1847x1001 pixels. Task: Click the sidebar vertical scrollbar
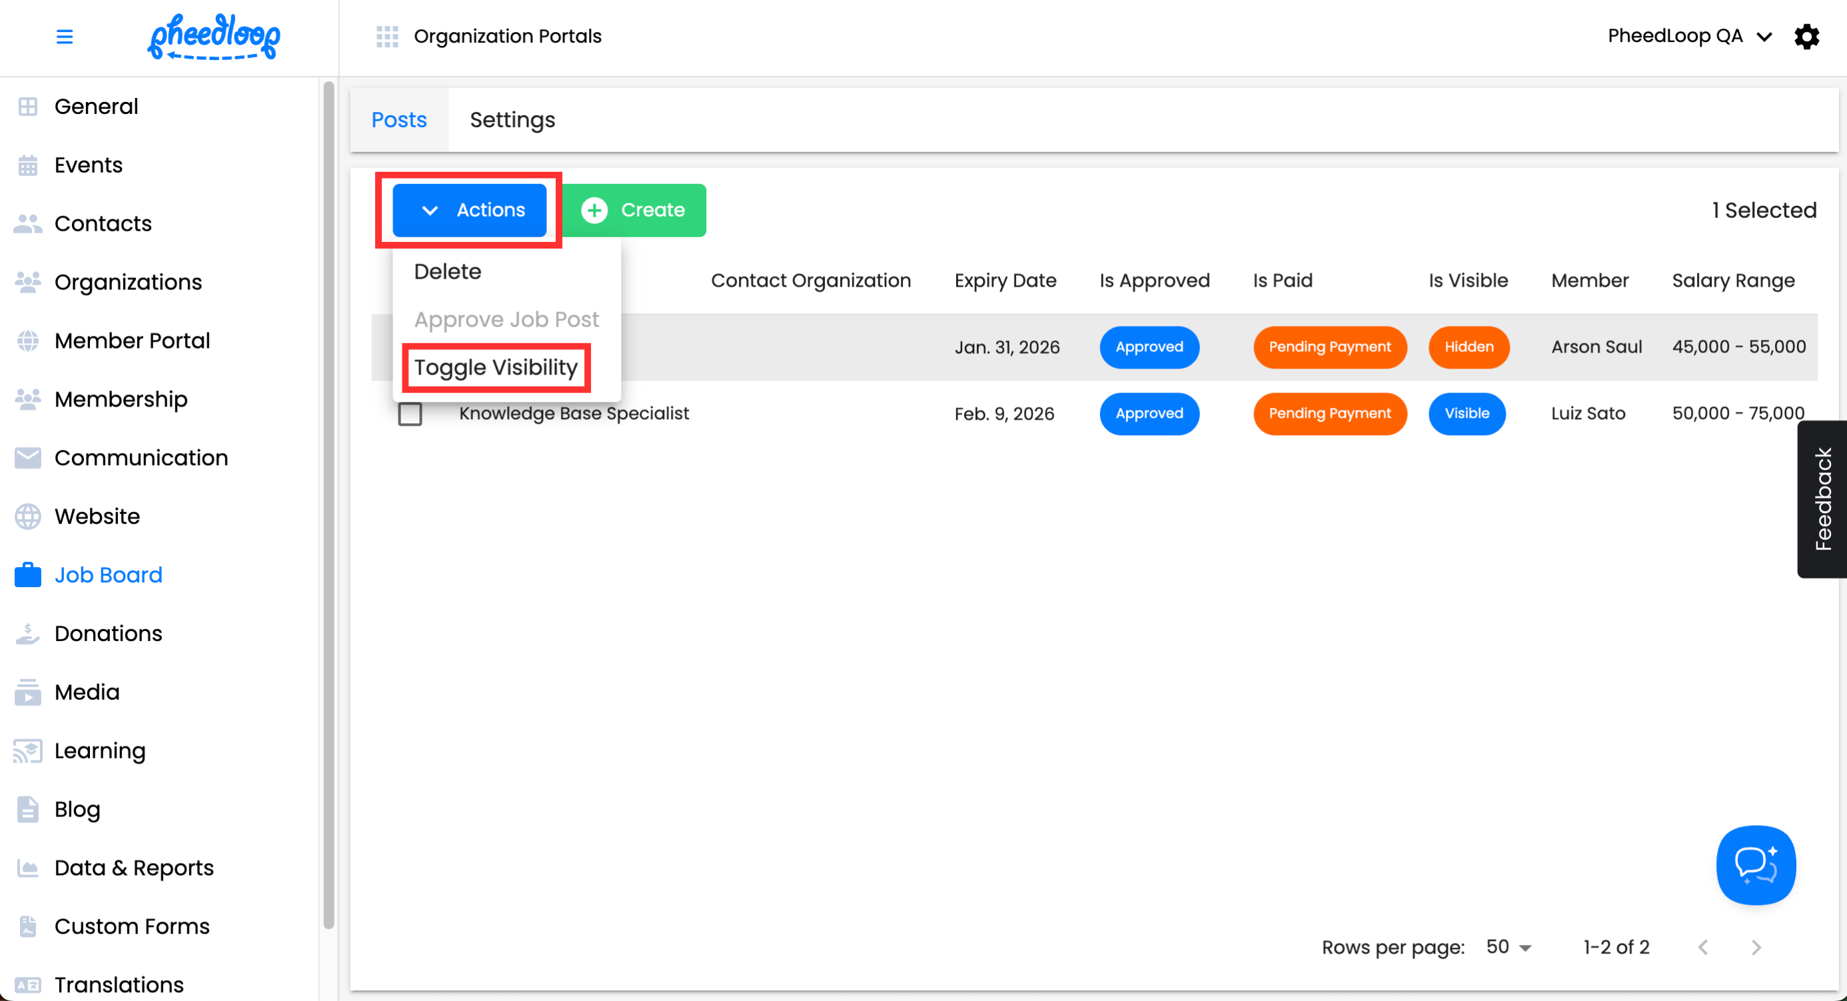(x=329, y=502)
